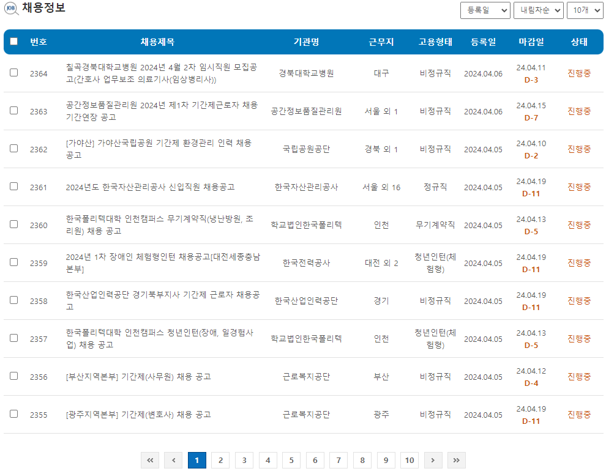606x474 pixels.
Task: Jump to first page using double-left arrow
Action: (150, 460)
